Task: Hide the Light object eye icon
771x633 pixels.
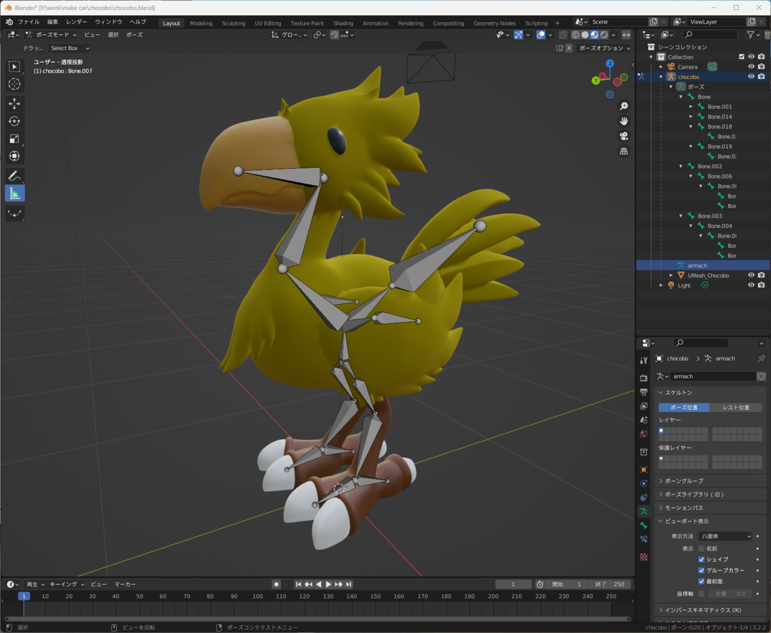Action: [x=751, y=285]
